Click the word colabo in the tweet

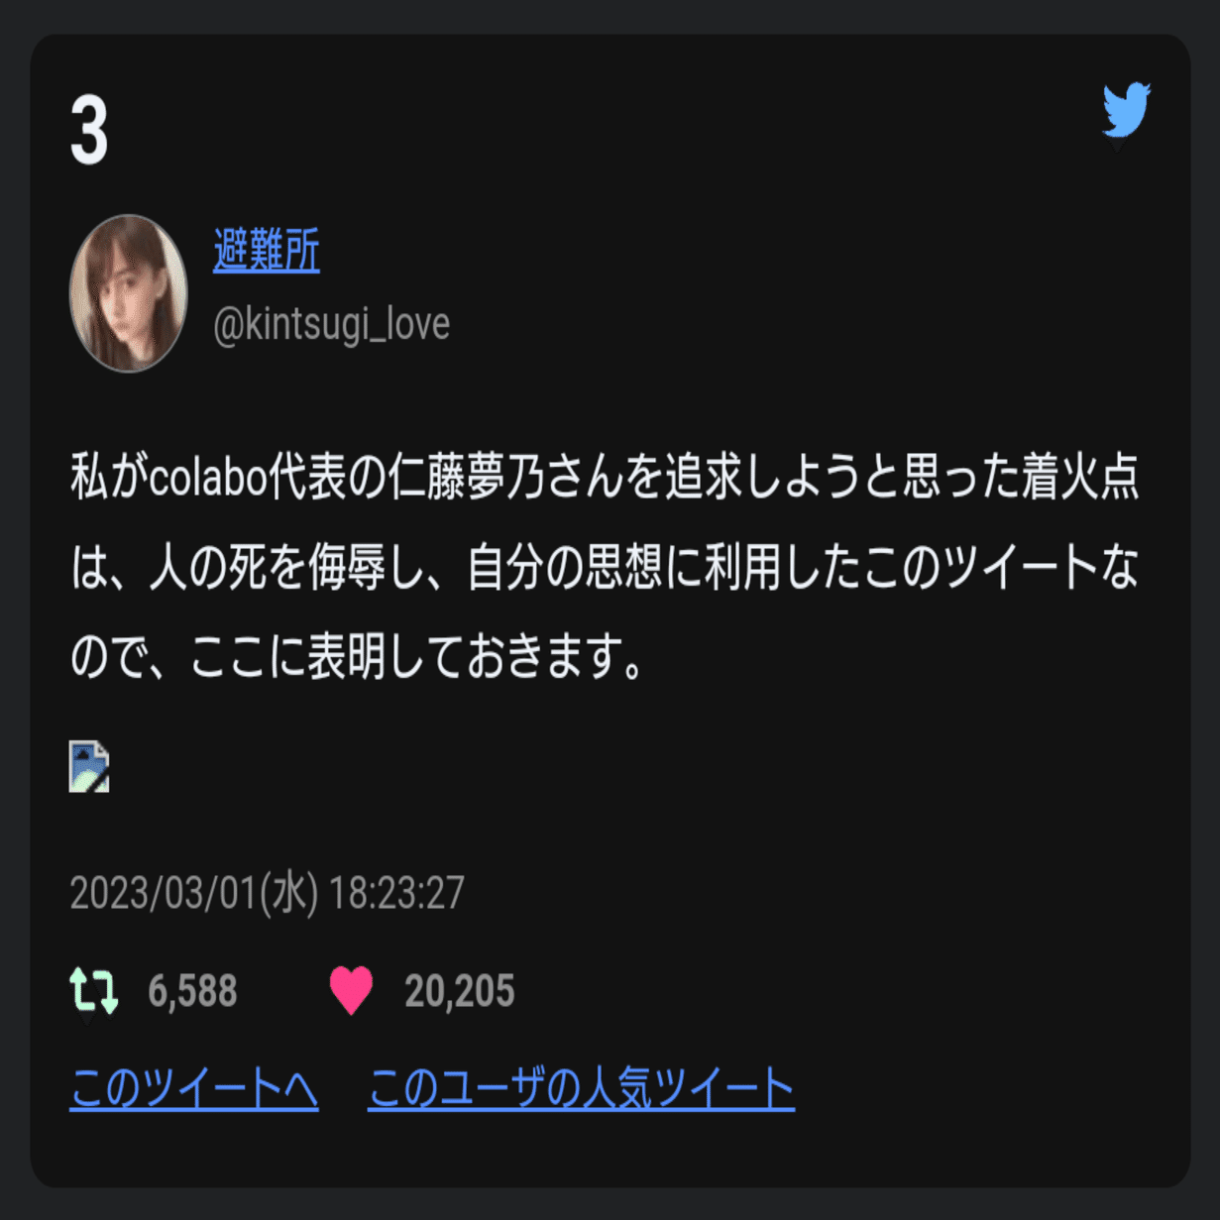click(x=209, y=479)
